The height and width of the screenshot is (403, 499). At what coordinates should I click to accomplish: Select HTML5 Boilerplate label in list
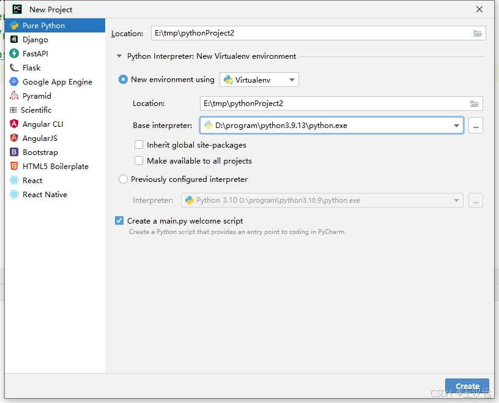(56, 167)
